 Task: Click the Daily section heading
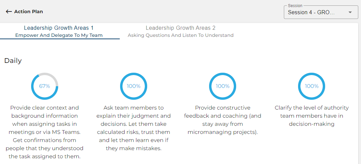(13, 61)
